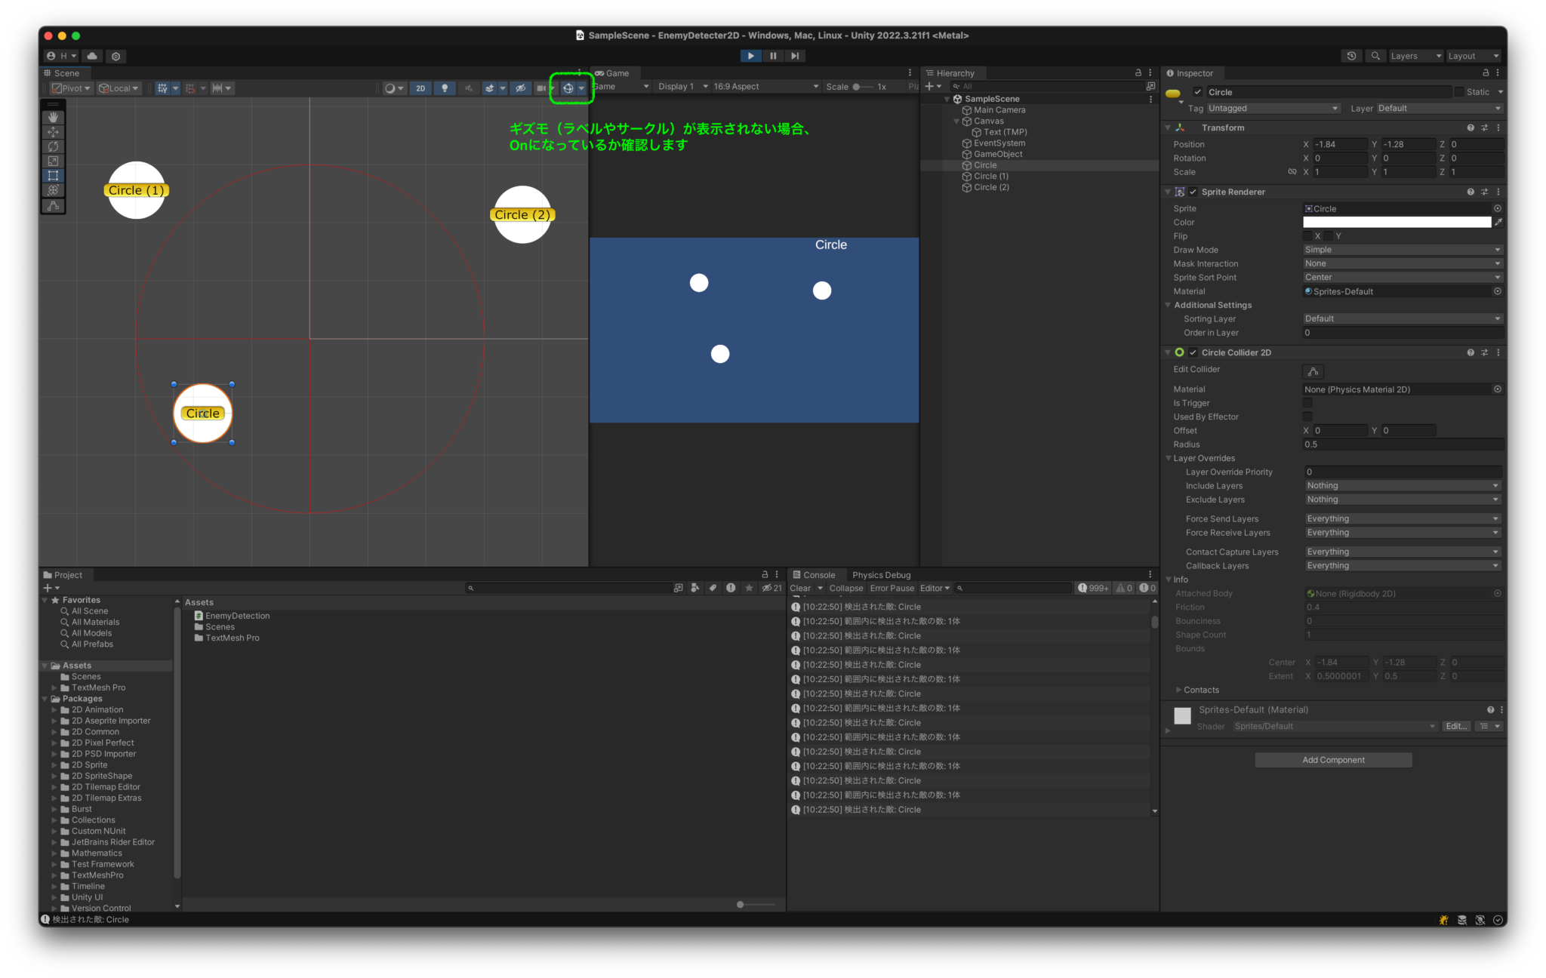
Task: Open the Include Layers dropdown showing Nothing
Action: (x=1402, y=485)
